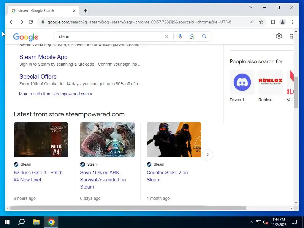The height and width of the screenshot is (228, 304).
Task: Open the taskbar clock and date
Action: click(x=278, y=222)
